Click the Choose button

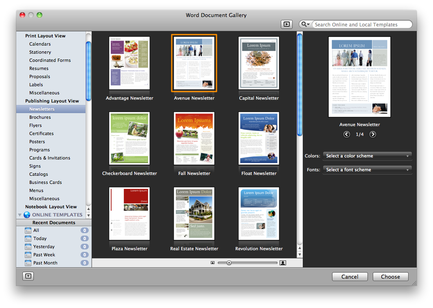[391, 277]
